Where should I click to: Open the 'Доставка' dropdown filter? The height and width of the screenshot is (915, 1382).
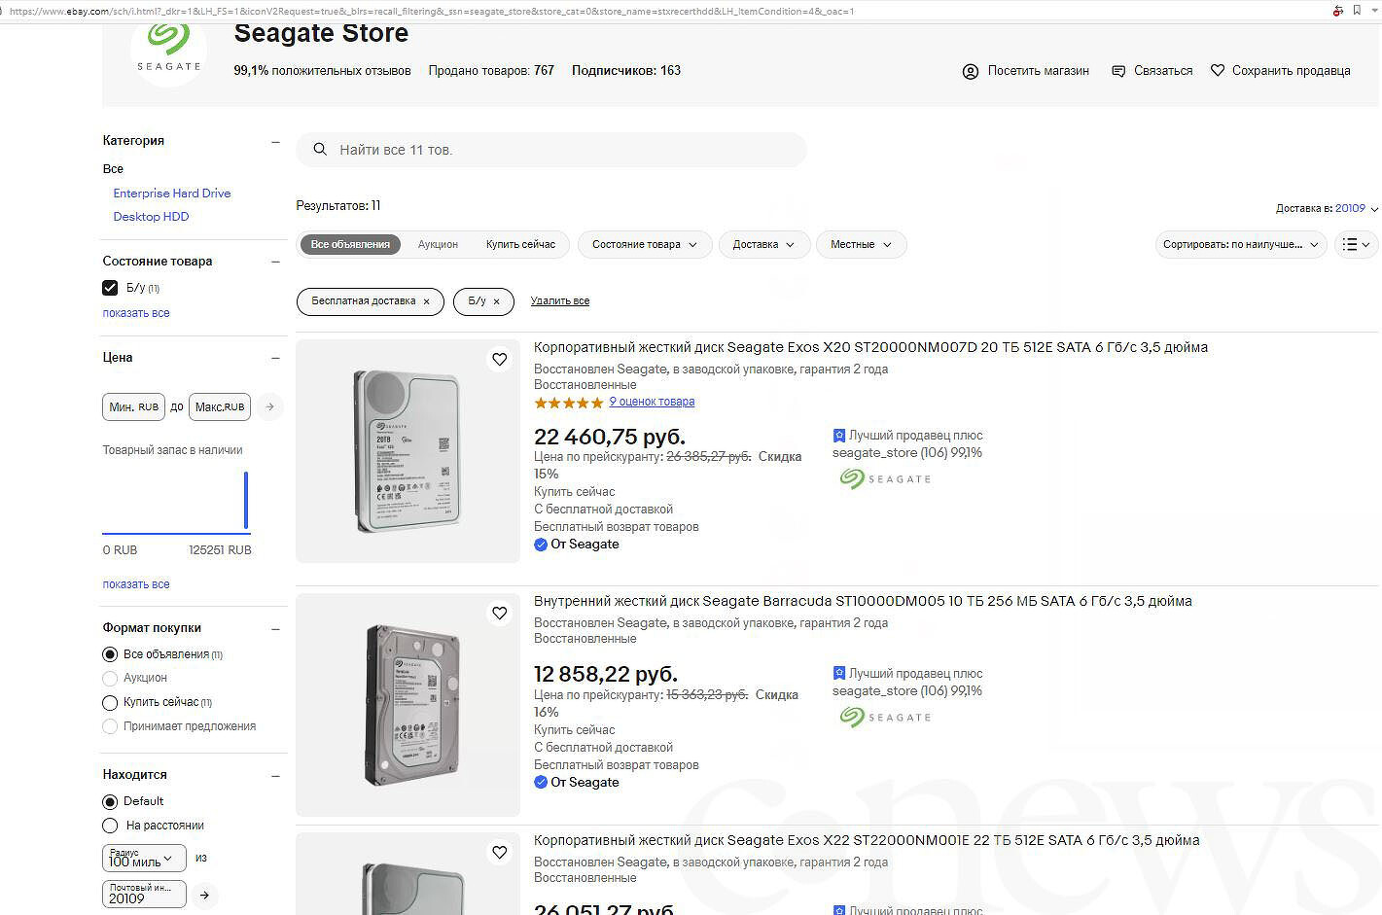click(764, 245)
